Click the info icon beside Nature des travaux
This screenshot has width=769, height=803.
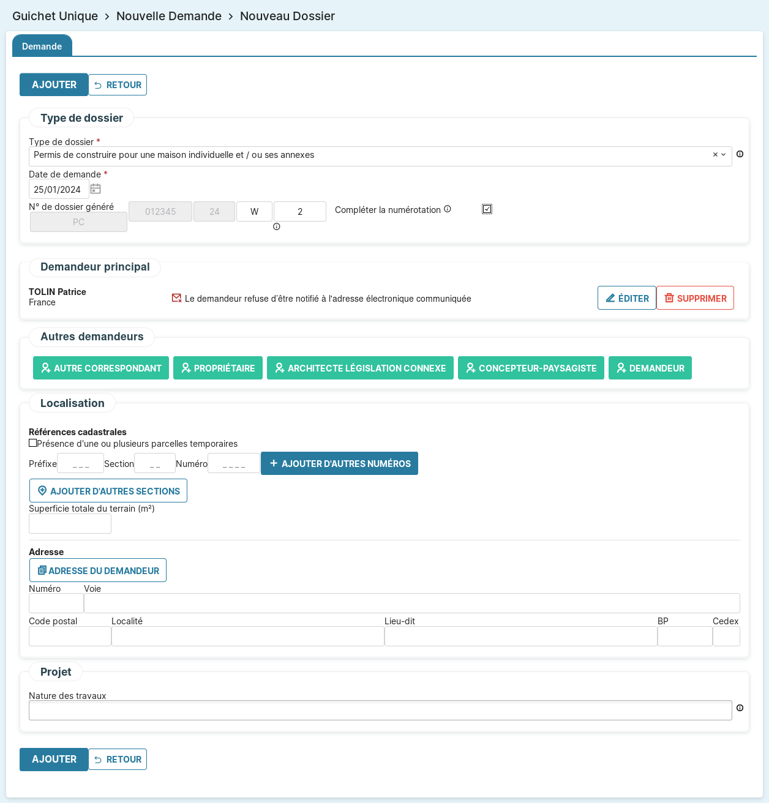tap(740, 708)
